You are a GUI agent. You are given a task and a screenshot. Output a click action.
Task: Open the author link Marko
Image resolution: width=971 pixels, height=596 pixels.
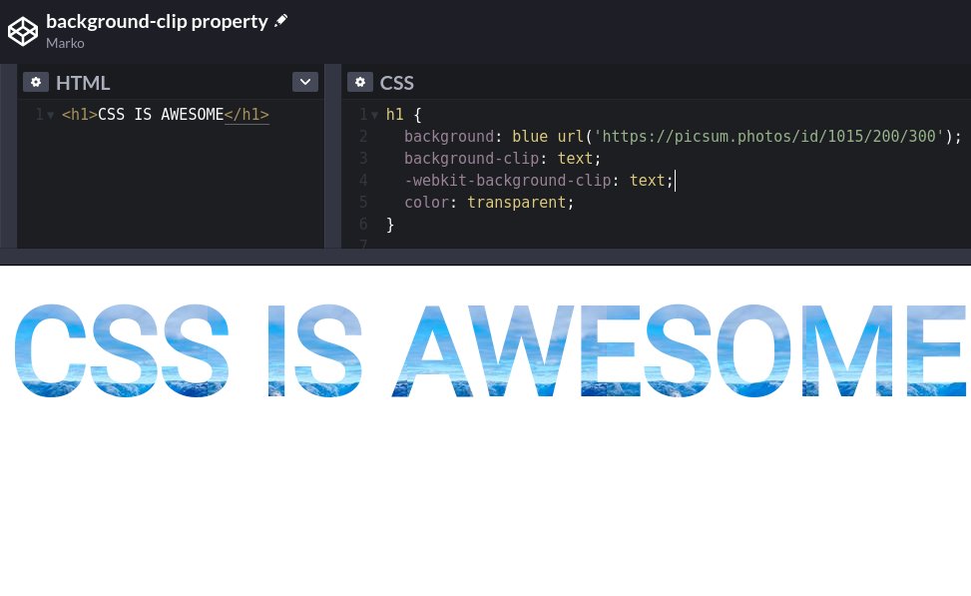(x=65, y=43)
